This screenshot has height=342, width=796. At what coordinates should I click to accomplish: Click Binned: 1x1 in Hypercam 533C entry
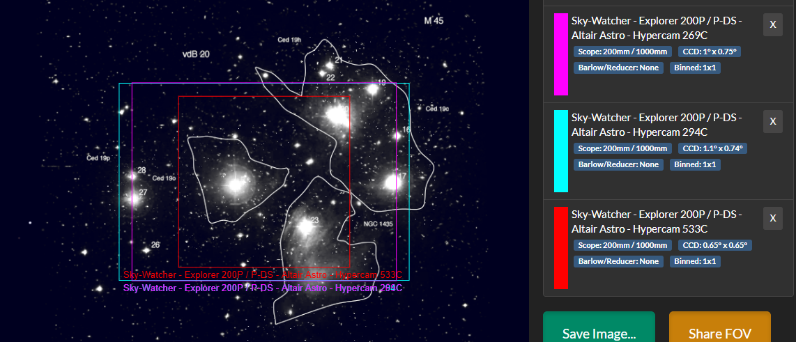695,262
